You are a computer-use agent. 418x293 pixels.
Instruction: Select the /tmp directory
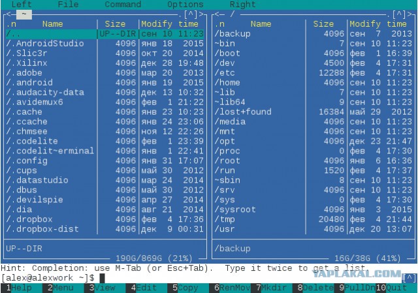point(313,219)
